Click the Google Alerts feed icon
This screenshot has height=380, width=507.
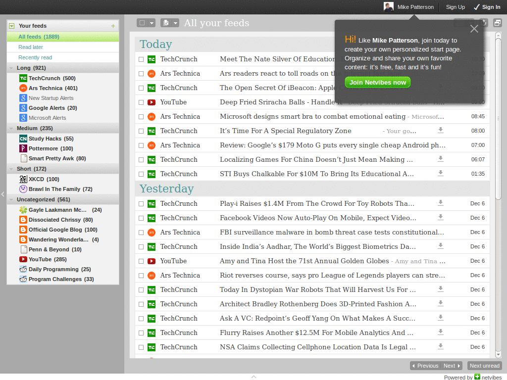(23, 108)
